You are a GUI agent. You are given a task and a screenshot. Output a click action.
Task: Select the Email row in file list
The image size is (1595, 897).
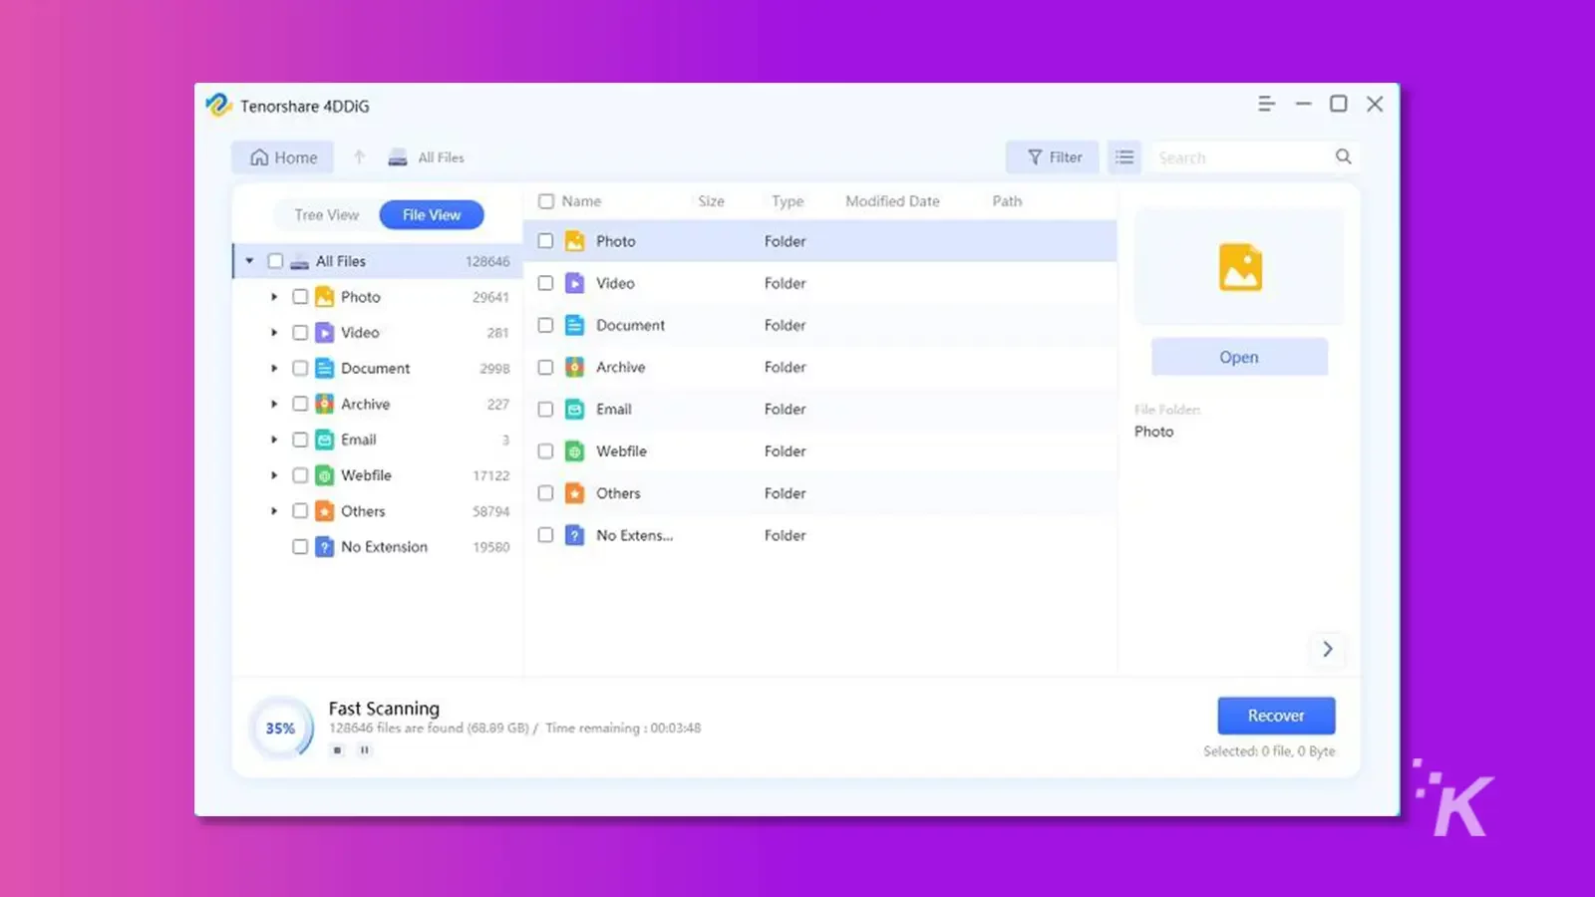[x=820, y=410]
